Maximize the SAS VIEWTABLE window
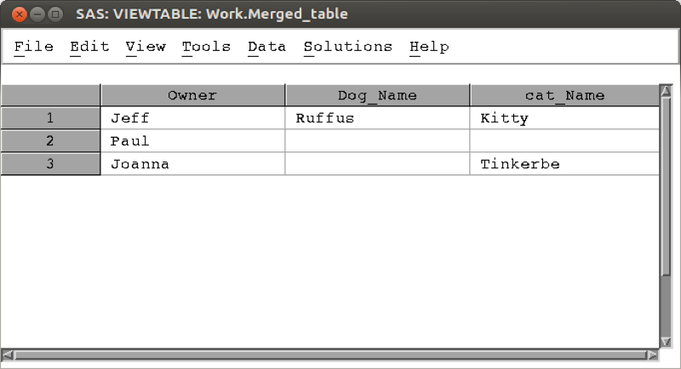Viewport: 681px width, 369px height. click(56, 14)
